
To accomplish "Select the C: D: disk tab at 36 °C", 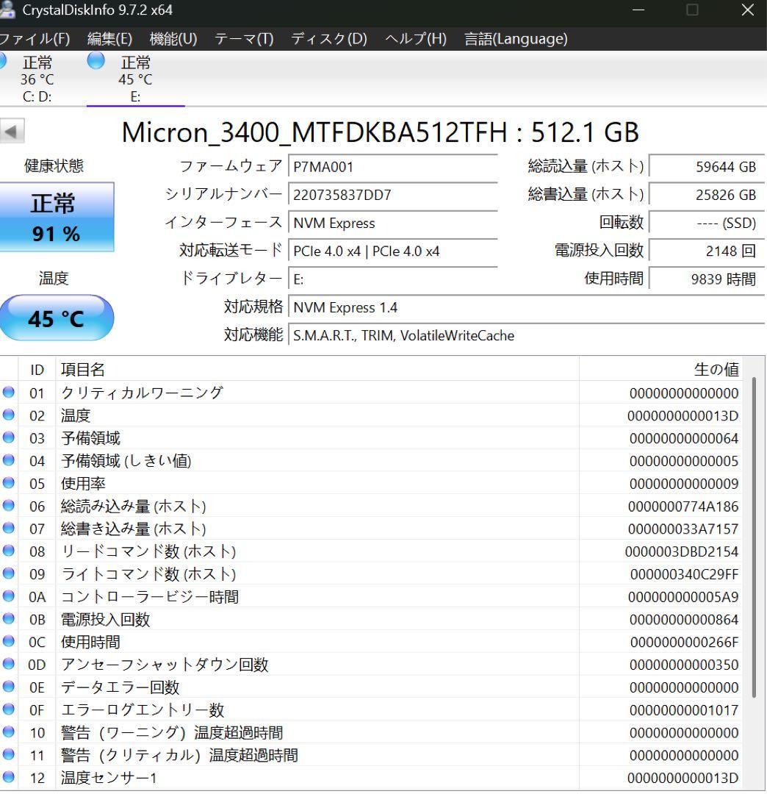I will pyautogui.click(x=37, y=79).
